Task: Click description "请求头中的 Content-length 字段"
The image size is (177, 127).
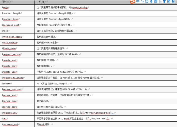Action: tap(55, 13)
